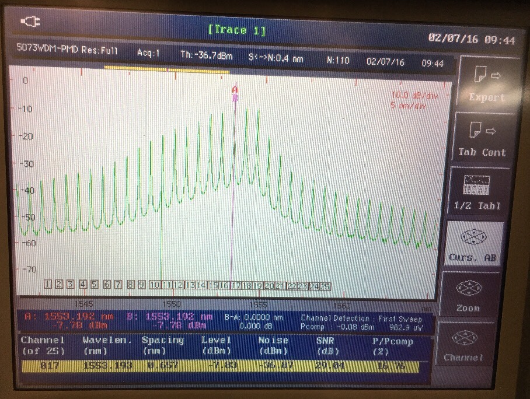Image resolution: width=530 pixels, height=399 pixels.
Task: Click the S<->N:0.4 nm setting
Action: [x=276, y=58]
